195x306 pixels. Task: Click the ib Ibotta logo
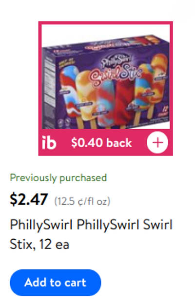click(x=49, y=142)
